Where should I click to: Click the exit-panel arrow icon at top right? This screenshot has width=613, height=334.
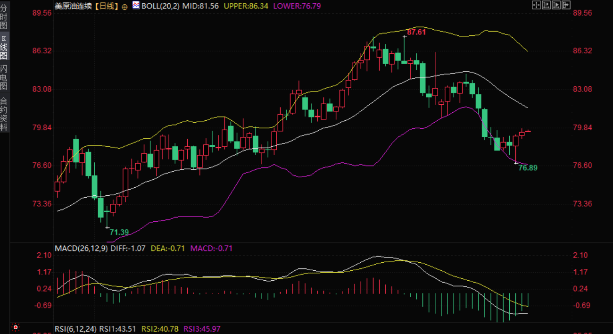[566, 5]
